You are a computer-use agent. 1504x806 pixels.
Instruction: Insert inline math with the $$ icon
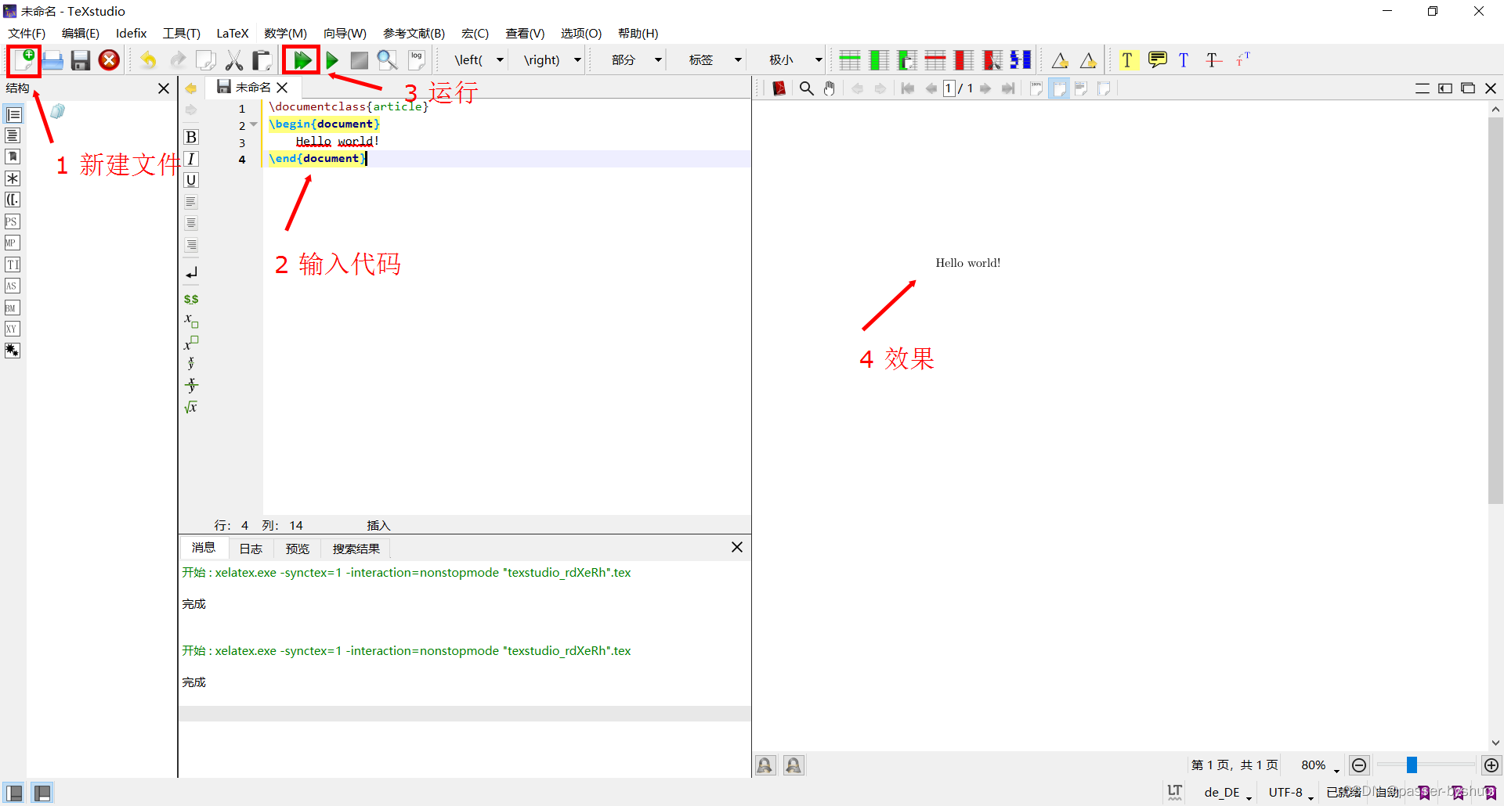(191, 299)
